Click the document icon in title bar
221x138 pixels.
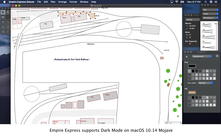[x=92, y=6]
